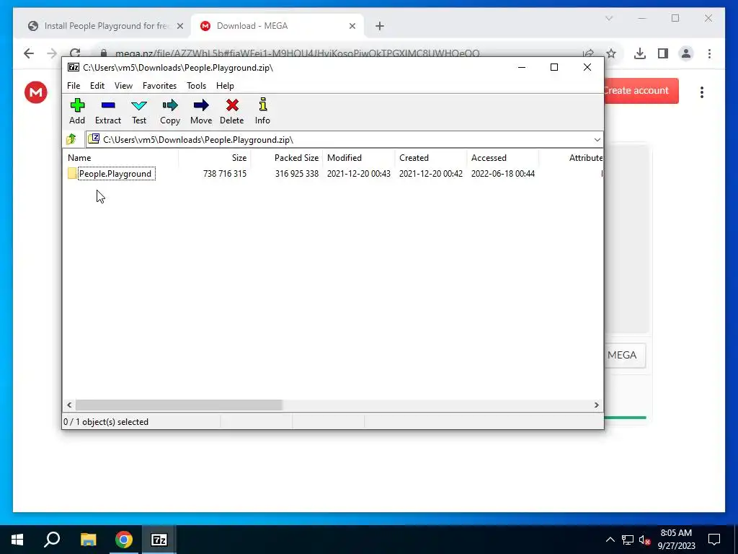Open the File menu
The height and width of the screenshot is (554, 738).
point(74,86)
